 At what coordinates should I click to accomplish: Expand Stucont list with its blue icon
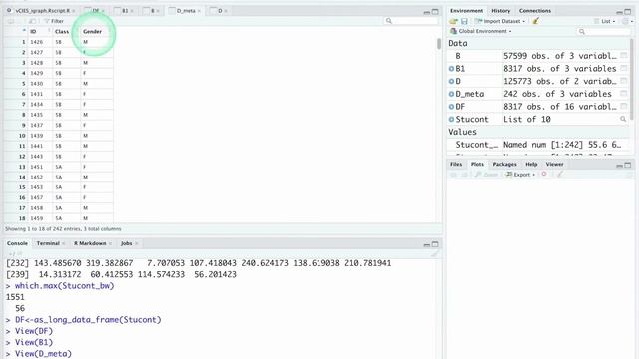[451, 120]
